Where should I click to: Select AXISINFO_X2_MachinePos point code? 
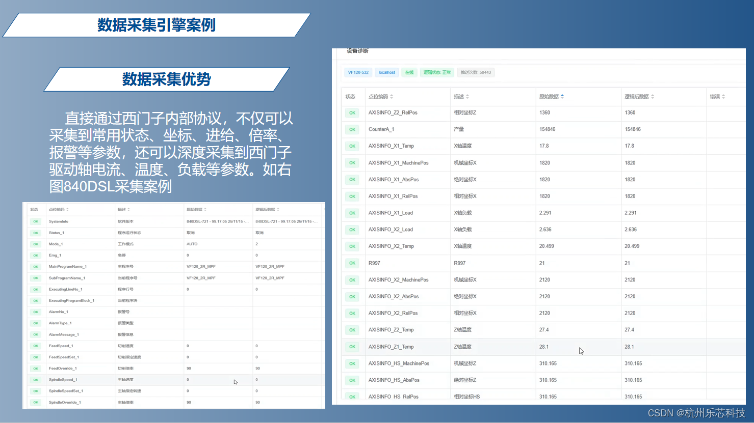[x=399, y=280]
